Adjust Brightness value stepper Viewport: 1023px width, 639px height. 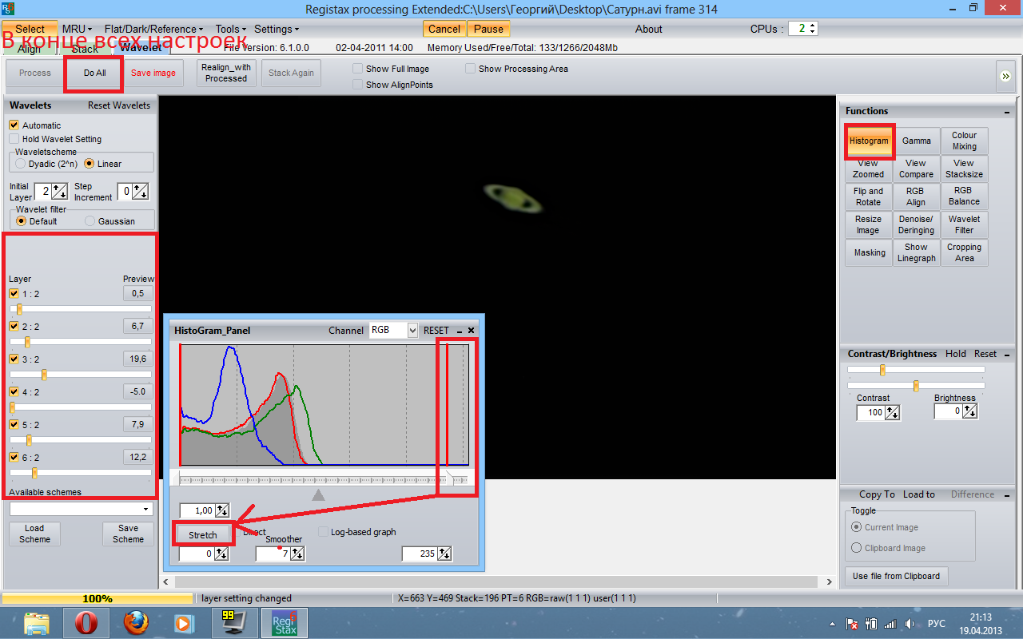point(970,411)
